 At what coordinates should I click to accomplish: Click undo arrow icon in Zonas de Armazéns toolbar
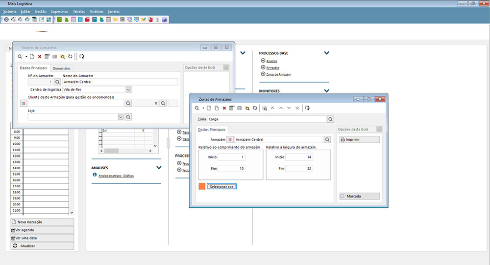[307, 108]
